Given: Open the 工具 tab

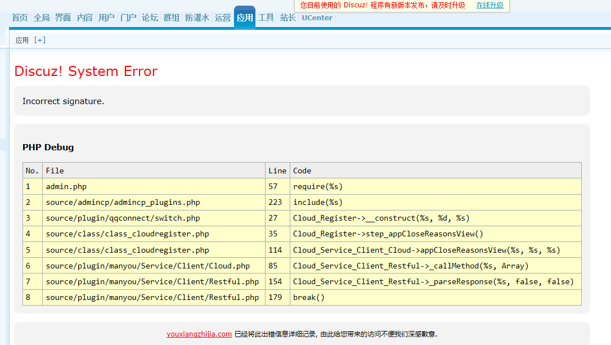Looking at the screenshot, I should pyautogui.click(x=266, y=17).
